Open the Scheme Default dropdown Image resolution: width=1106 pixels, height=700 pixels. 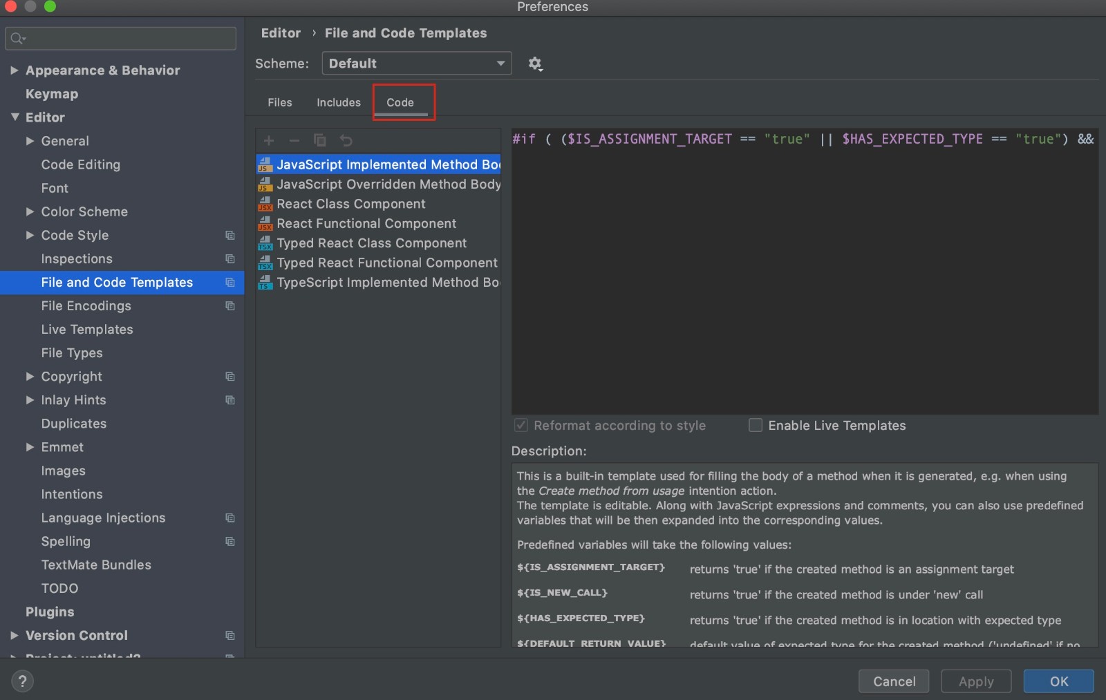pos(417,63)
